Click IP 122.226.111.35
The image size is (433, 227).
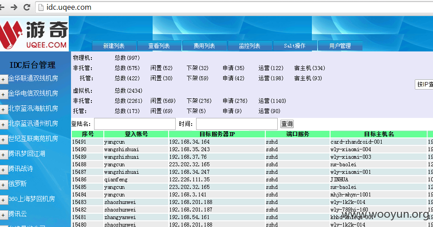click(x=189, y=180)
